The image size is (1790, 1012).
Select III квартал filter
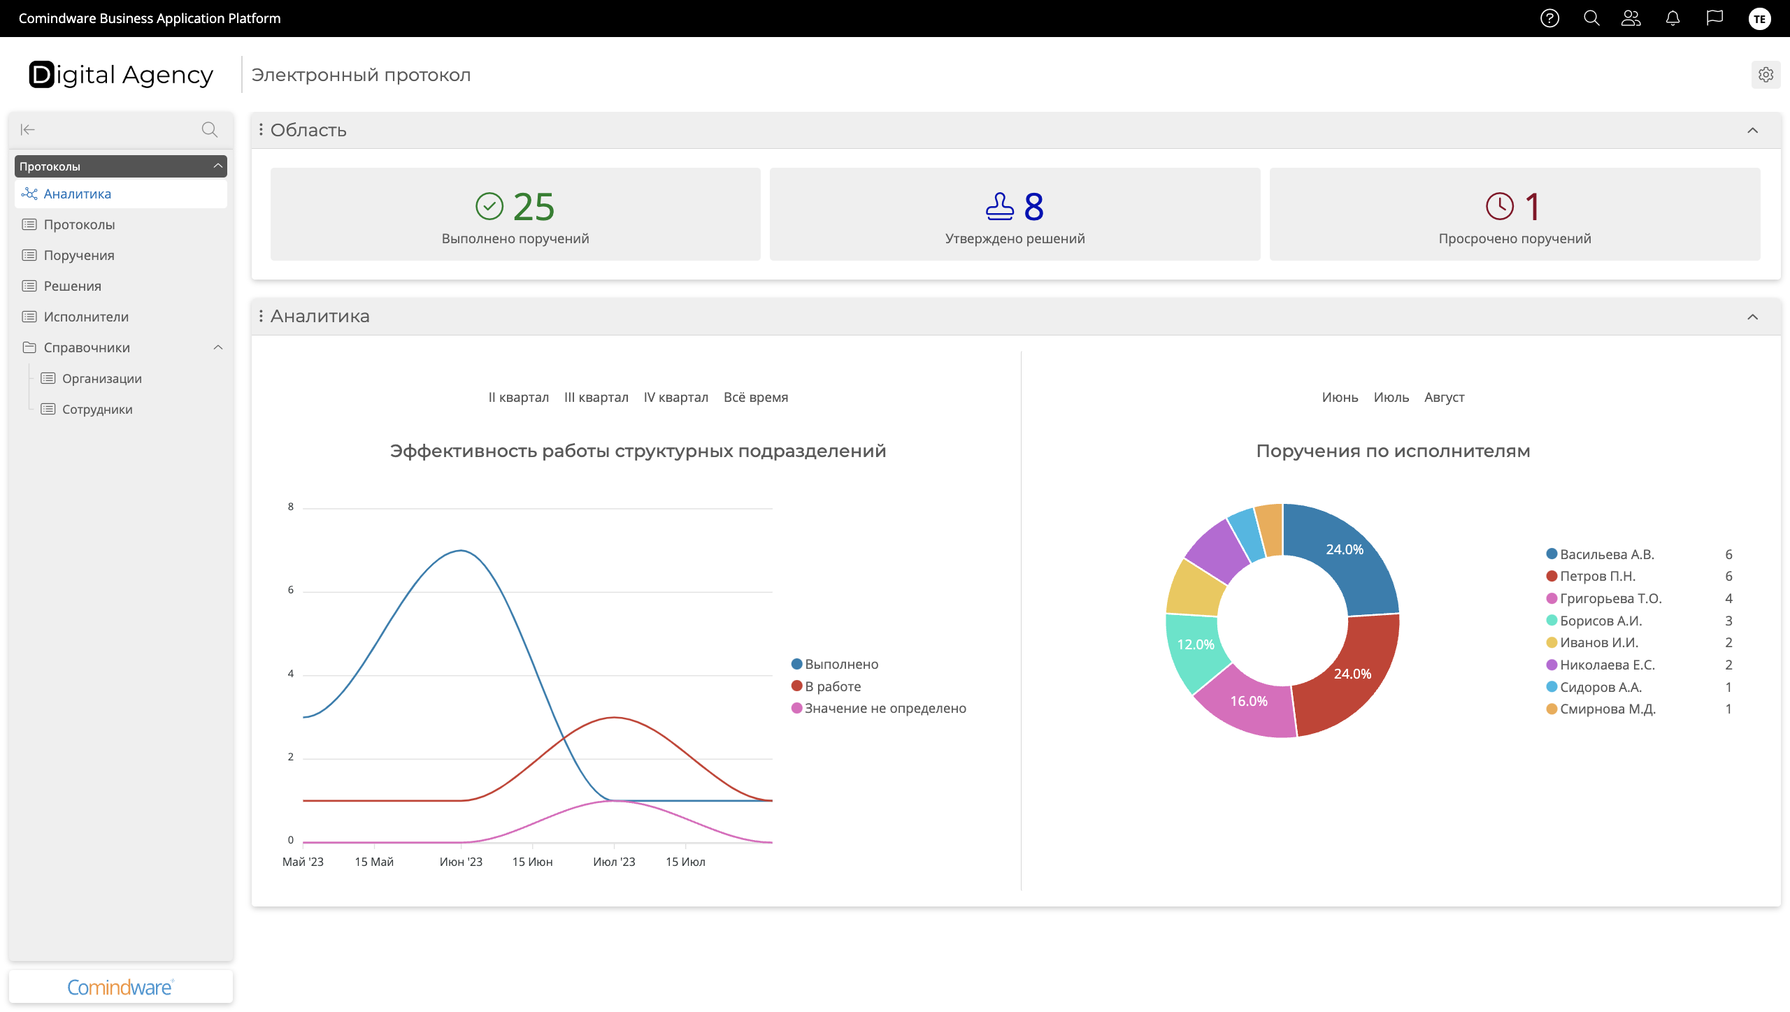pyautogui.click(x=596, y=397)
